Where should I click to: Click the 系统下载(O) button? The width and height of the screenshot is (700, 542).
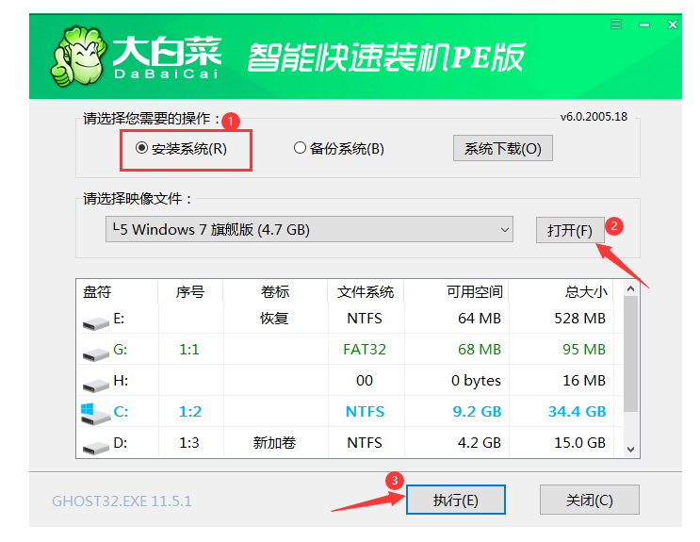coord(503,148)
